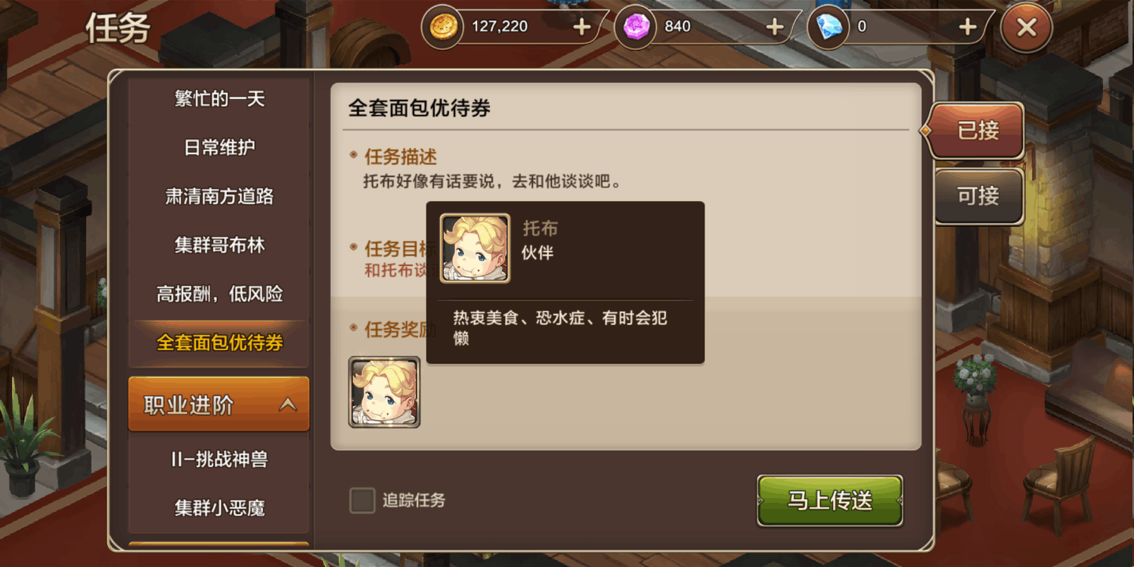Select the II-挑战神兽 quest entry

click(219, 459)
